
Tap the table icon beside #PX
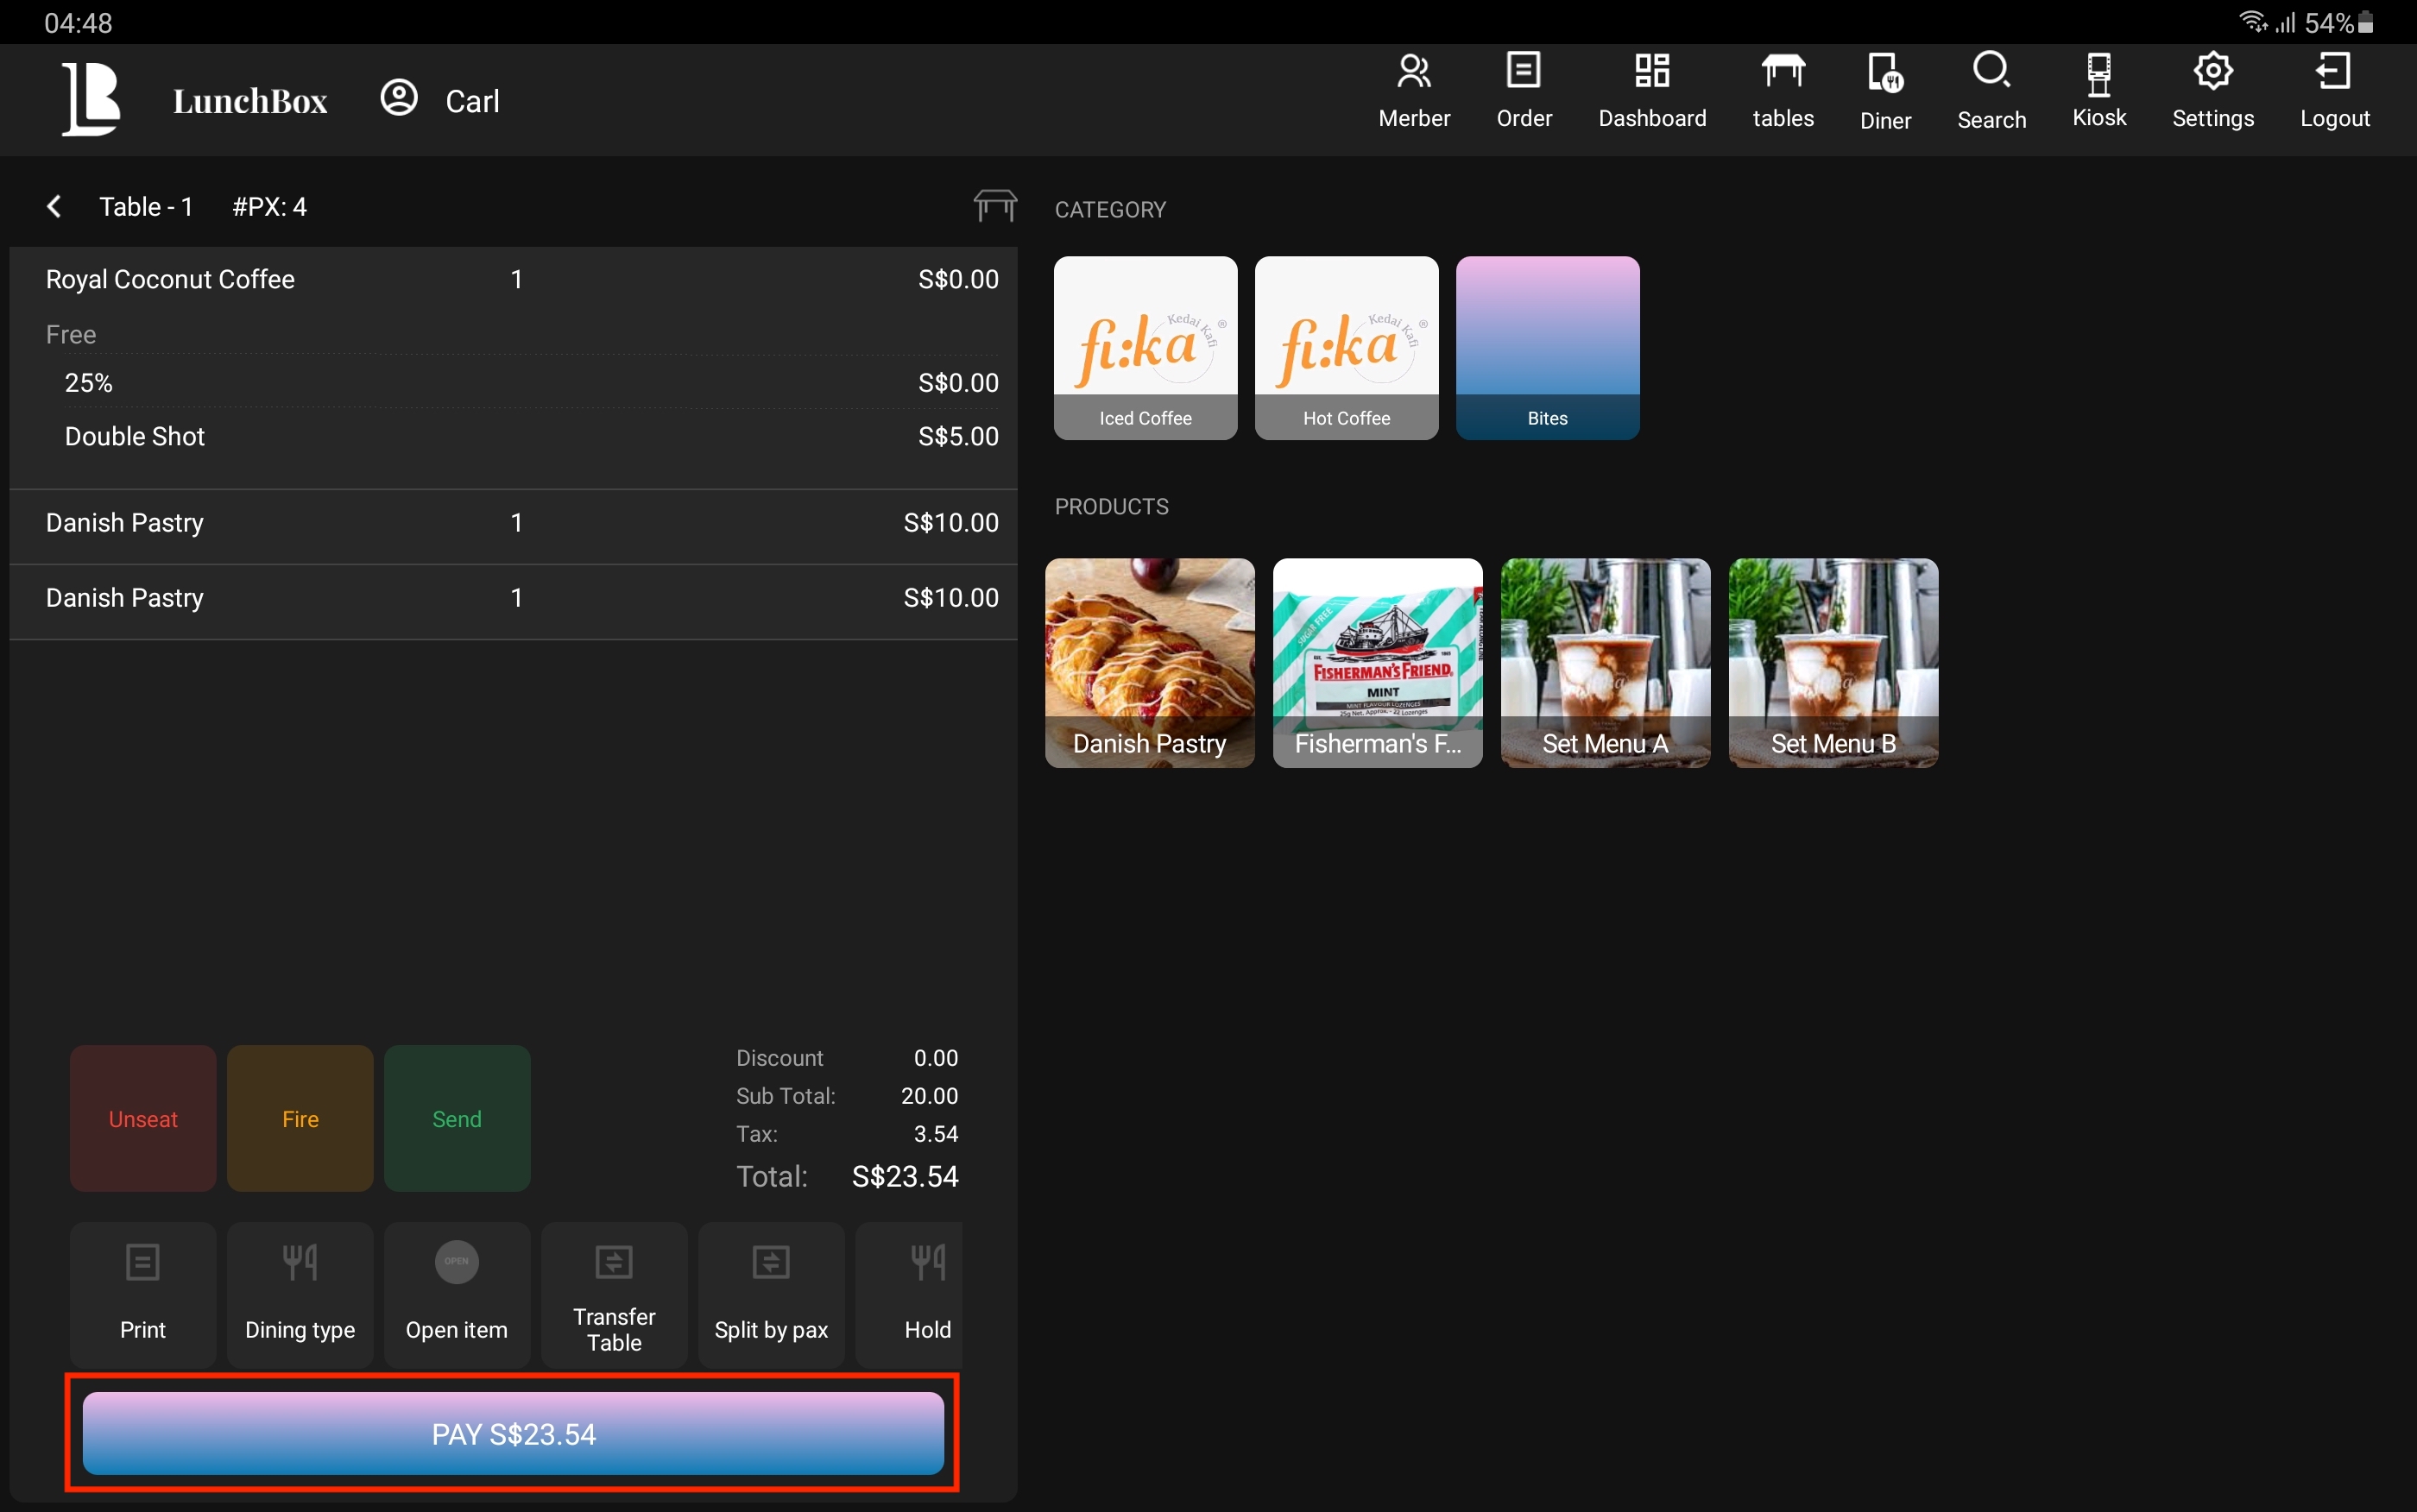pyautogui.click(x=995, y=206)
